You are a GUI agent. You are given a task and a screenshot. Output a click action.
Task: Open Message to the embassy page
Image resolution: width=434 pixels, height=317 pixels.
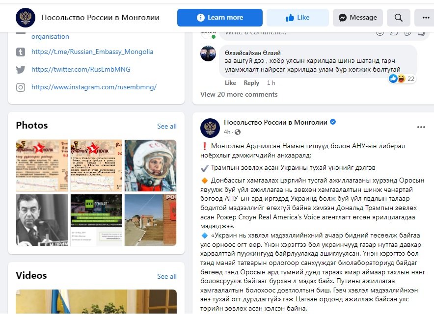(x=357, y=18)
